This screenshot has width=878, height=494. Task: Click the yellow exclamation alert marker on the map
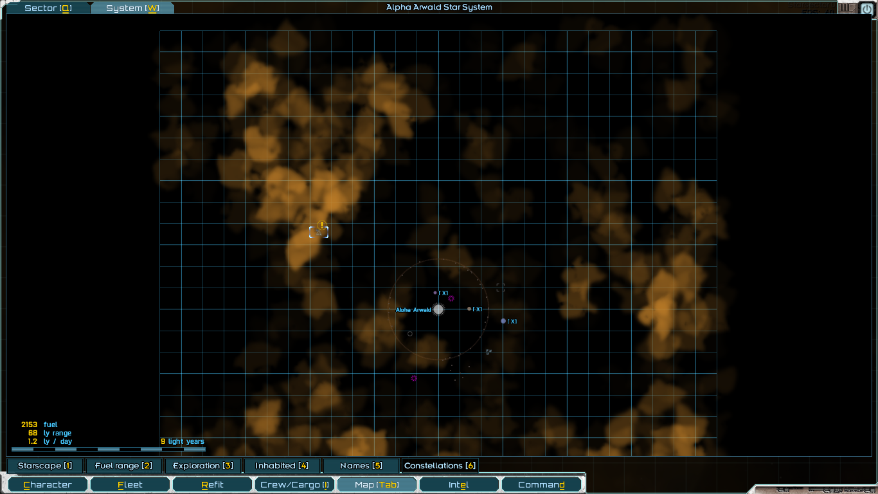tap(321, 224)
